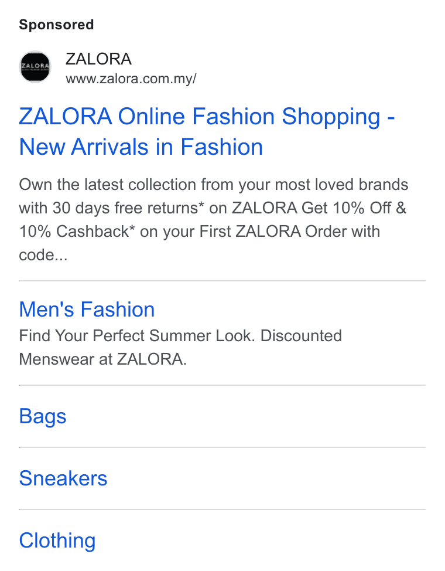Click the ZALORA circular logo icon
This screenshot has width=445, height=571.
click(x=35, y=67)
